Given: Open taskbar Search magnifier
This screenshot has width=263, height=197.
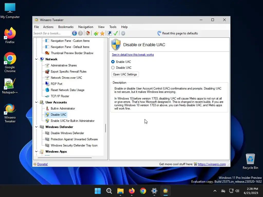Looking at the screenshot, I should [109, 191].
